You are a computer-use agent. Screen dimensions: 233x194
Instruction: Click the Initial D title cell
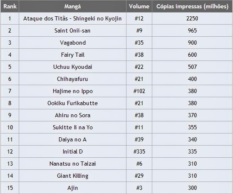(x=72, y=151)
